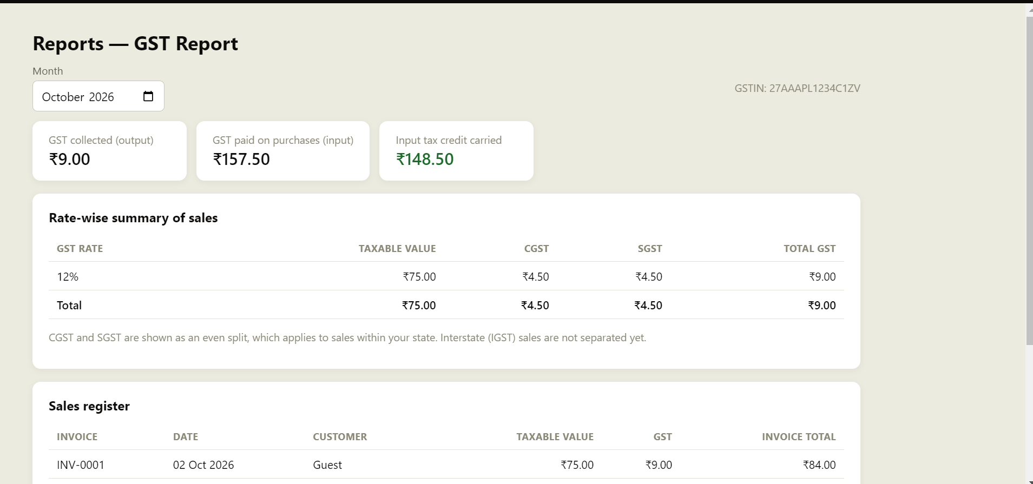The image size is (1033, 484).
Task: Click the date 02 Oct 2026
Action: pyautogui.click(x=203, y=465)
